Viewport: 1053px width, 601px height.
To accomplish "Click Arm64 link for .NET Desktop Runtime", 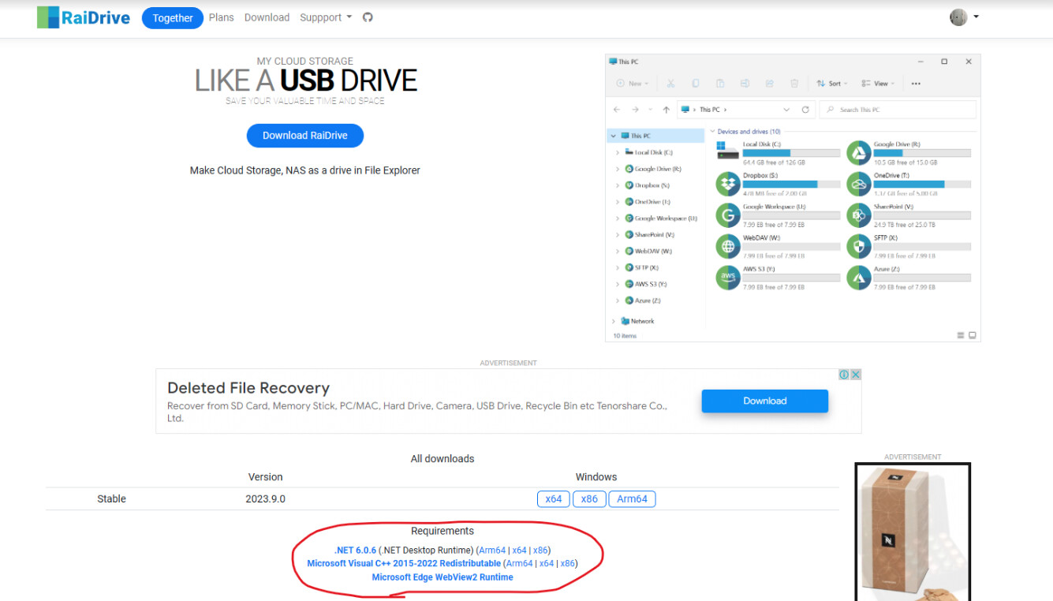I will point(492,551).
